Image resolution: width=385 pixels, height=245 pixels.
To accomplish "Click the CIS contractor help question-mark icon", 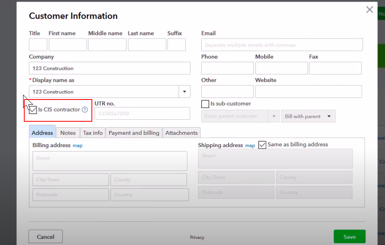I will pos(85,110).
